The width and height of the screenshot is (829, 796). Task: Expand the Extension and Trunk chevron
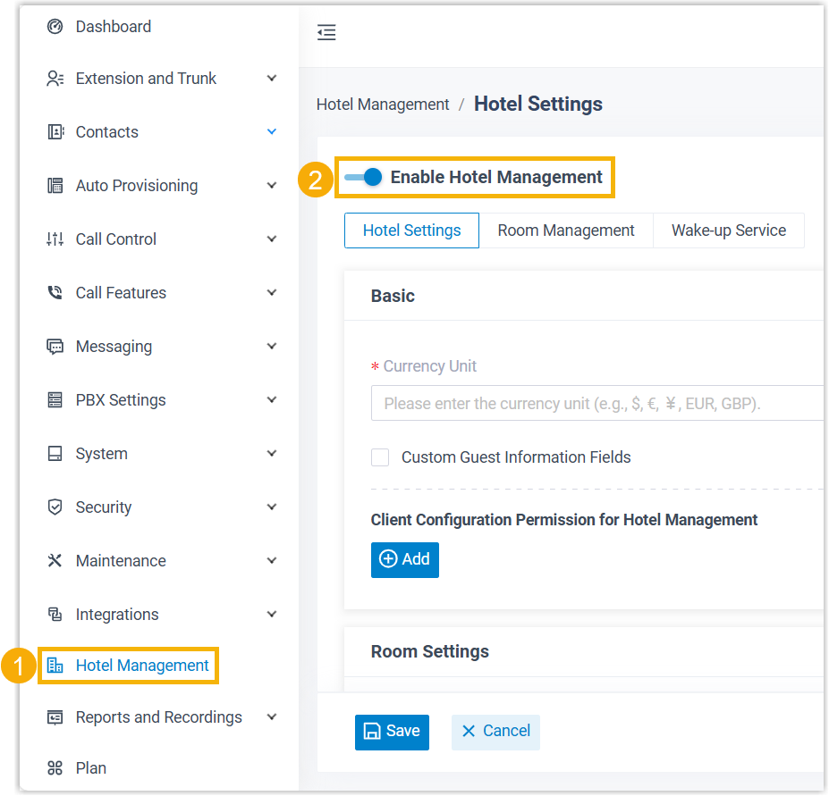[272, 79]
